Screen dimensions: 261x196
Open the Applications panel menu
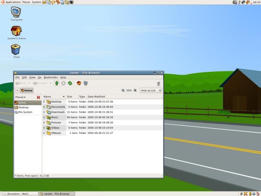13,2
